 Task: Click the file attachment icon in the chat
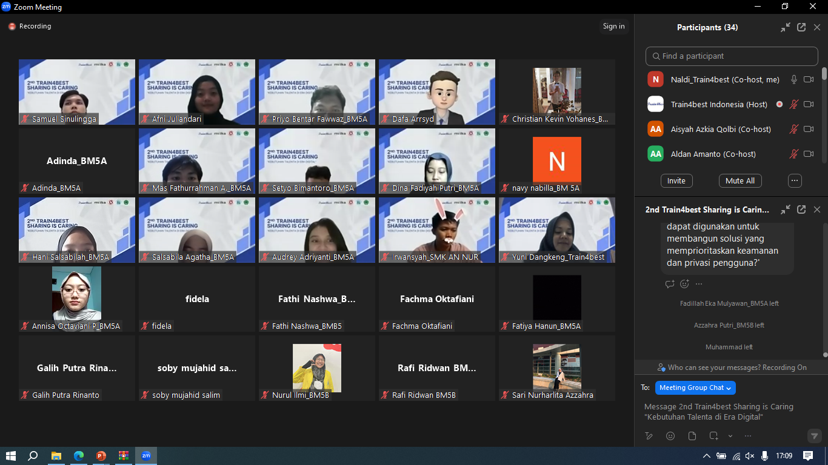pos(692,435)
